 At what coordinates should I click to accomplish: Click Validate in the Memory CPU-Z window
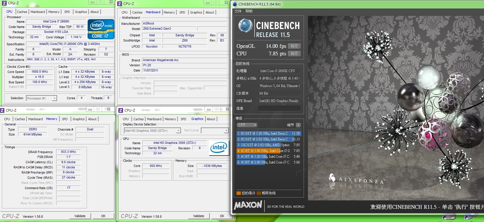coord(80,216)
